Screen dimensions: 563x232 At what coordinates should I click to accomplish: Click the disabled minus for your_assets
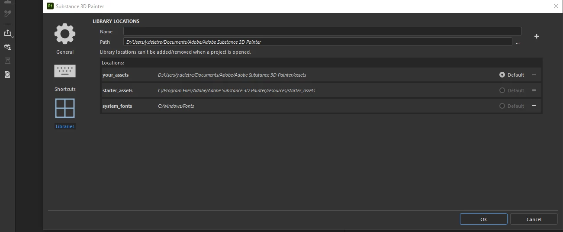coord(534,74)
